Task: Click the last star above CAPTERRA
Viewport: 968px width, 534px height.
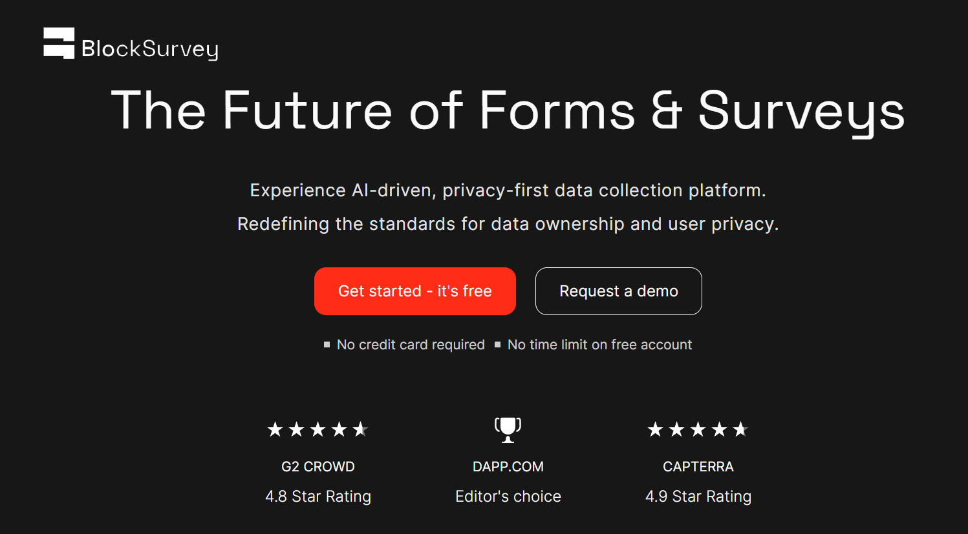Action: point(740,429)
